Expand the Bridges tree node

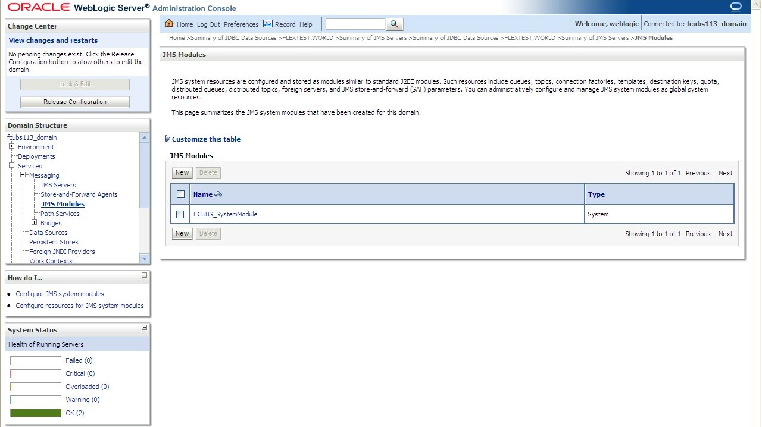[35, 223]
